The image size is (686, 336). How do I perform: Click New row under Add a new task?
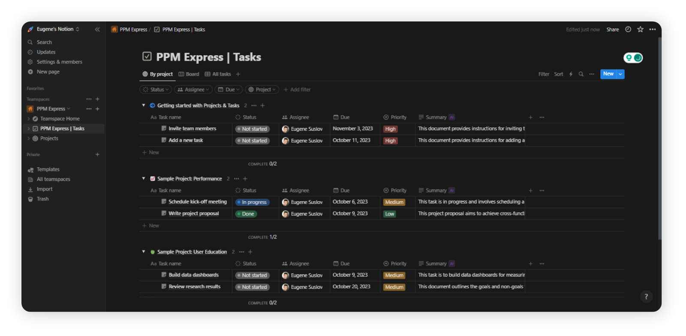[150, 153]
